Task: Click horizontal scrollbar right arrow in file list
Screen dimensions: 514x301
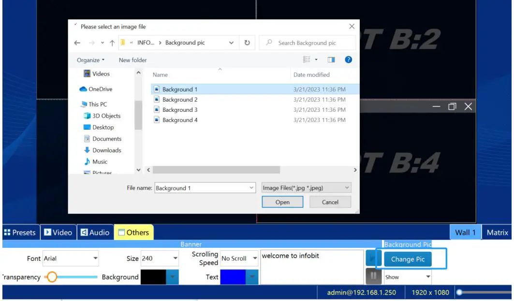Action: tap(355, 170)
